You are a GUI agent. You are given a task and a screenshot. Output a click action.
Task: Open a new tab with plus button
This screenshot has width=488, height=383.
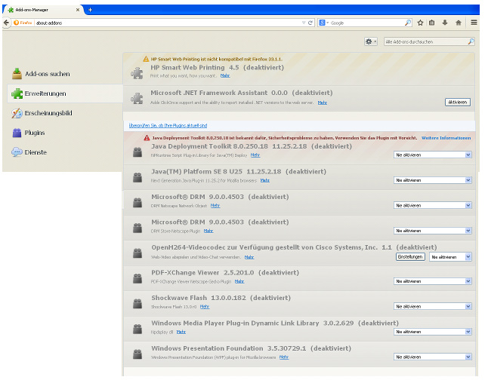pyautogui.click(x=90, y=10)
